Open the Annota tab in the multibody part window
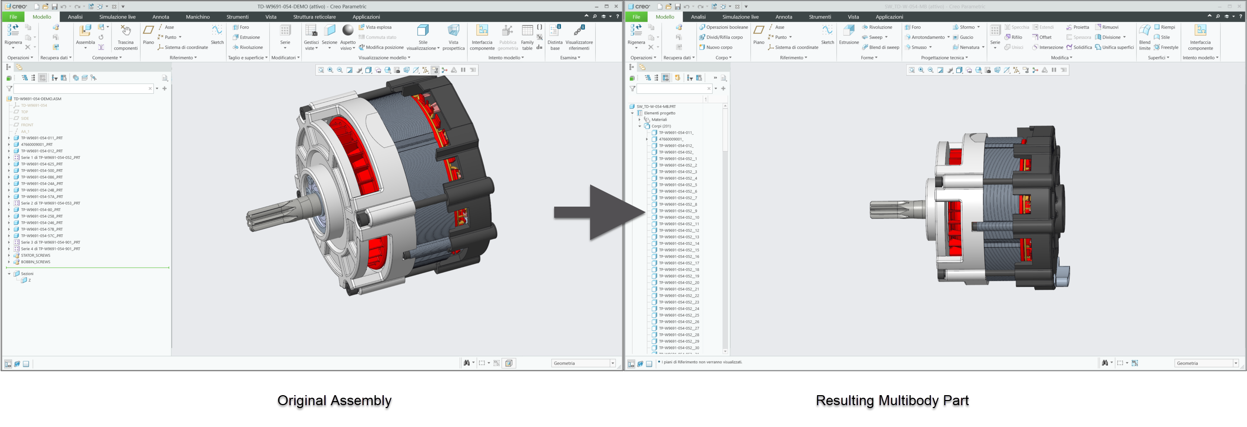 point(783,17)
